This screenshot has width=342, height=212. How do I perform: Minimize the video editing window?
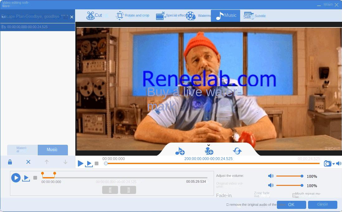pos(319,5)
